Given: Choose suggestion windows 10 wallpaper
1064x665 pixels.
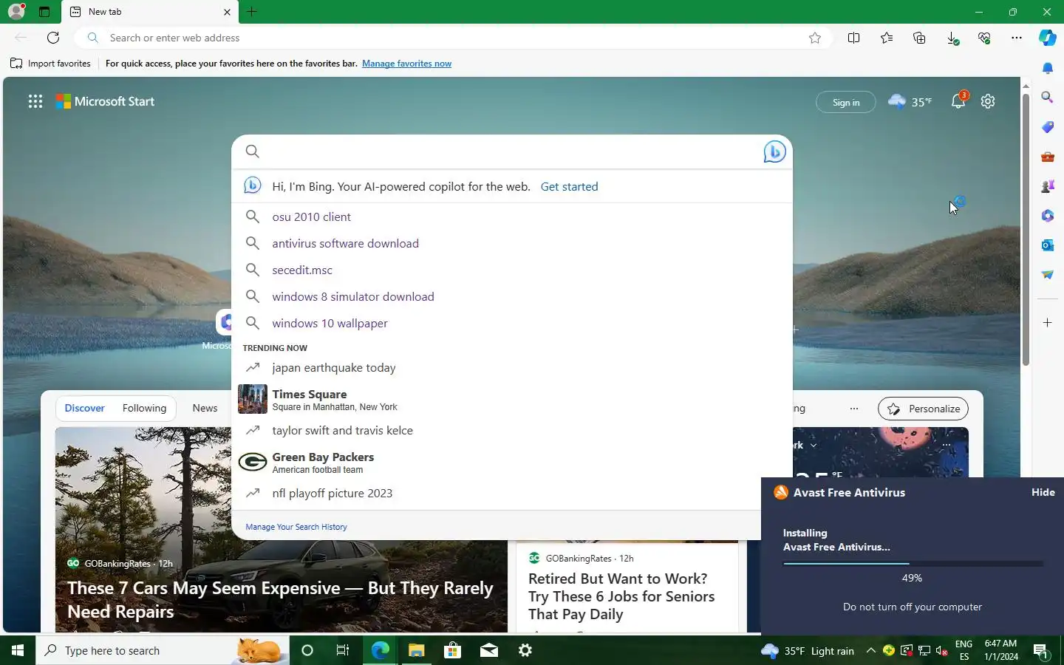Looking at the screenshot, I should point(511,323).
